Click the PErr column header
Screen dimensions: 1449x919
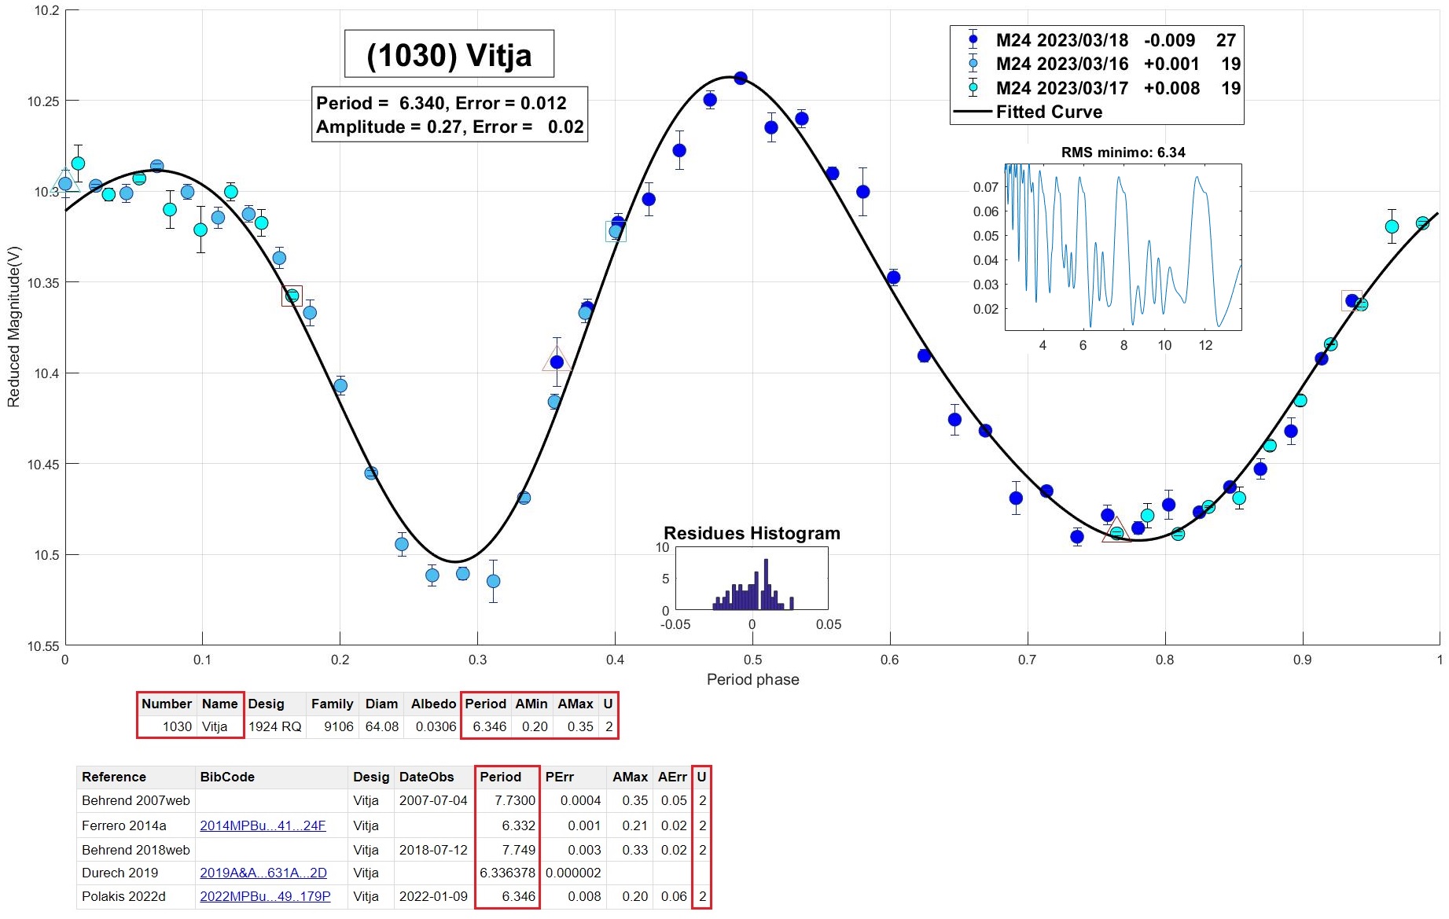coord(560,777)
